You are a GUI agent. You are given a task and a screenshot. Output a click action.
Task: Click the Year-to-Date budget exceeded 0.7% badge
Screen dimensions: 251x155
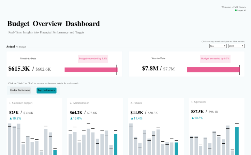coord(215,59)
